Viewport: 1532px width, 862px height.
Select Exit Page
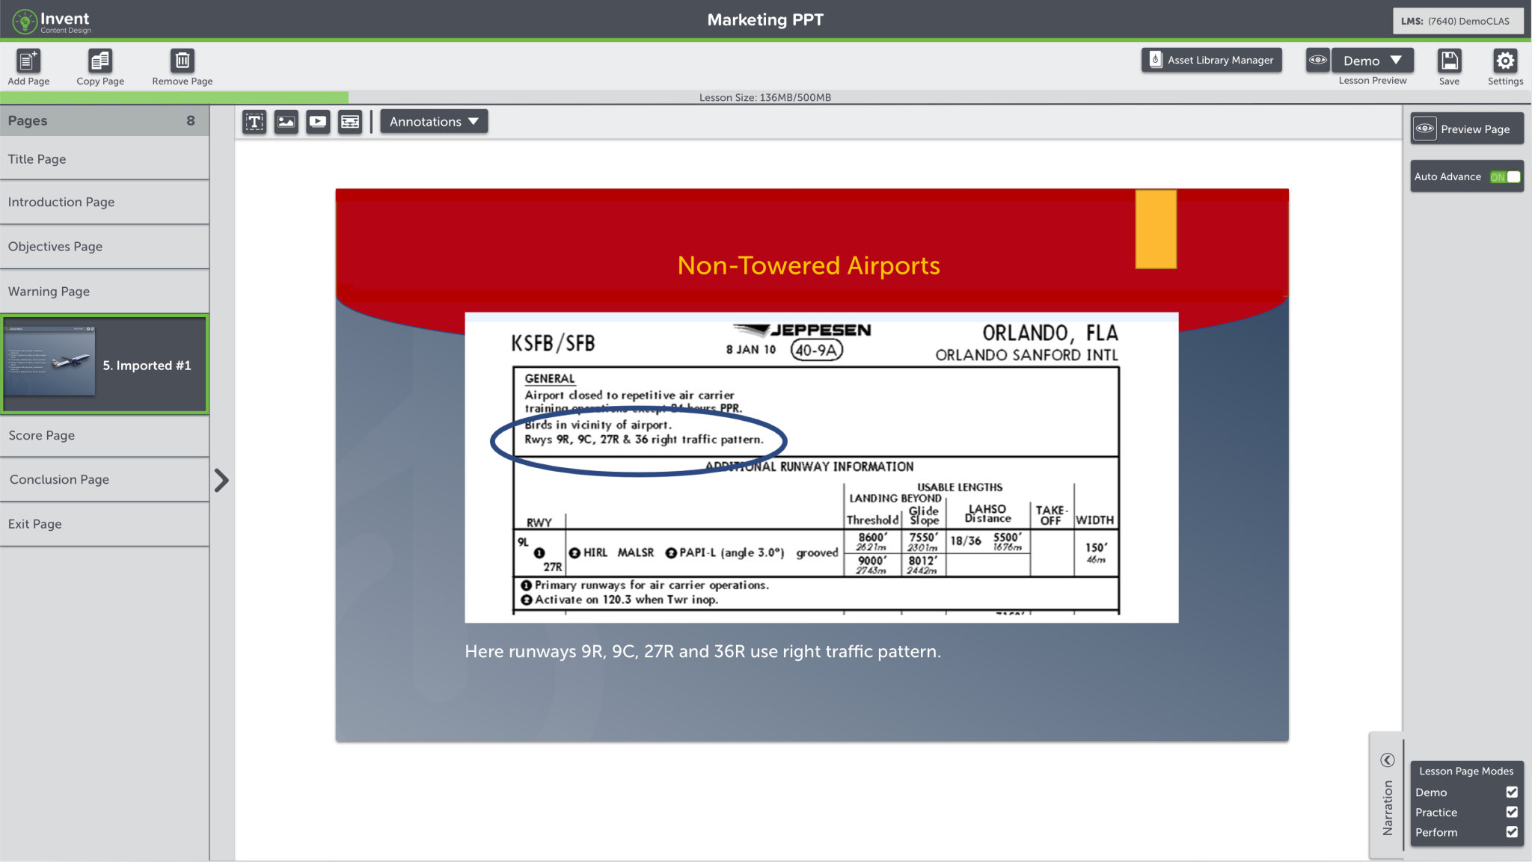[105, 524]
